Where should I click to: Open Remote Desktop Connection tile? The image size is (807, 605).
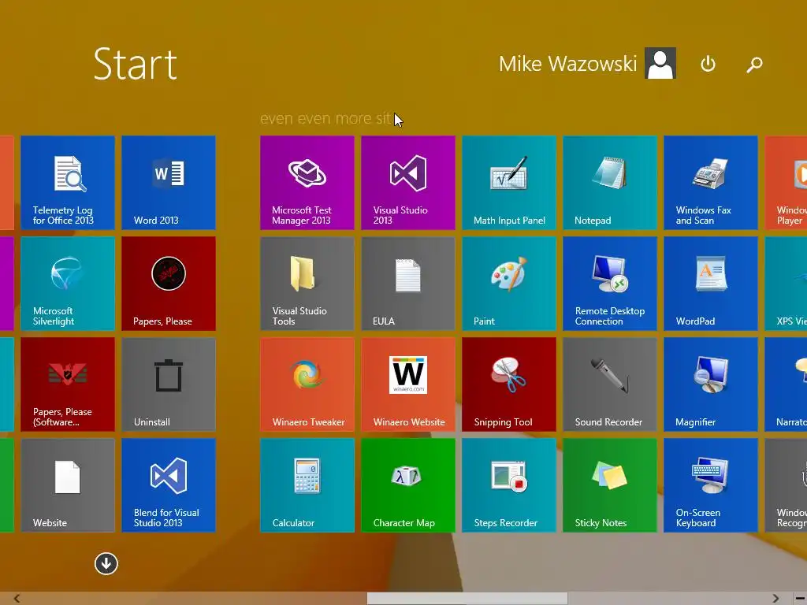pyautogui.click(x=610, y=284)
